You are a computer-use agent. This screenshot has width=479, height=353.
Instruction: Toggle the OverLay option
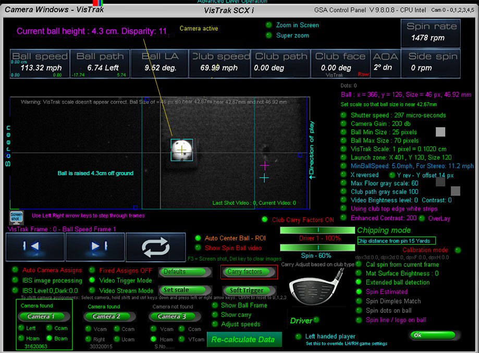coord(422,218)
